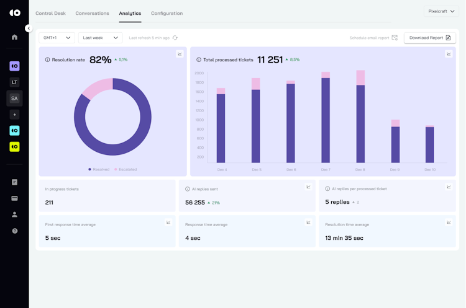Open the Configuration tab
The width and height of the screenshot is (466, 308).
[x=167, y=13]
